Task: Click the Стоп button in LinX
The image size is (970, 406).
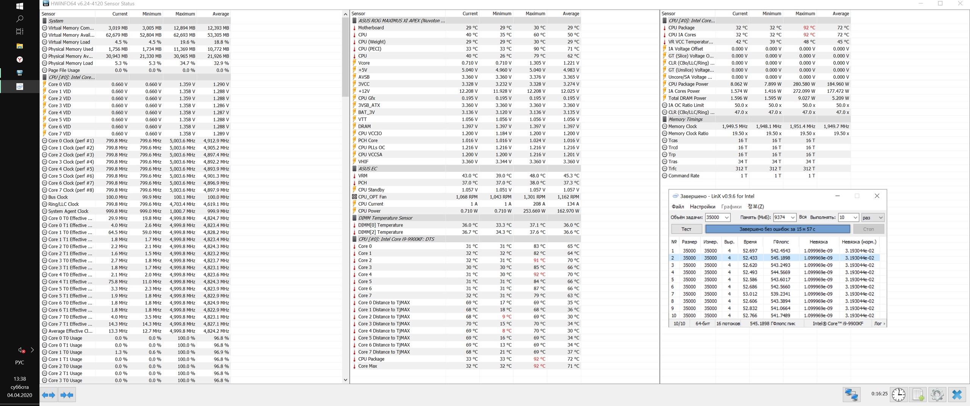Action: pyautogui.click(x=868, y=229)
